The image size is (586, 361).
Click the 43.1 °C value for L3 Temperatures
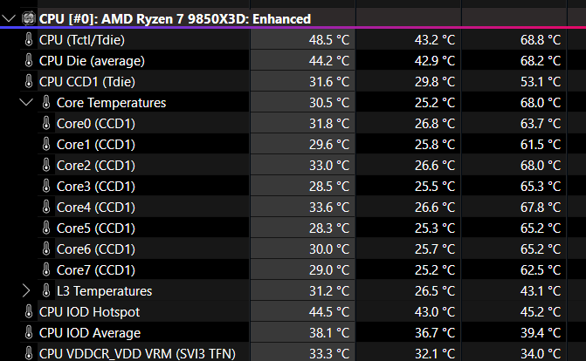point(541,291)
